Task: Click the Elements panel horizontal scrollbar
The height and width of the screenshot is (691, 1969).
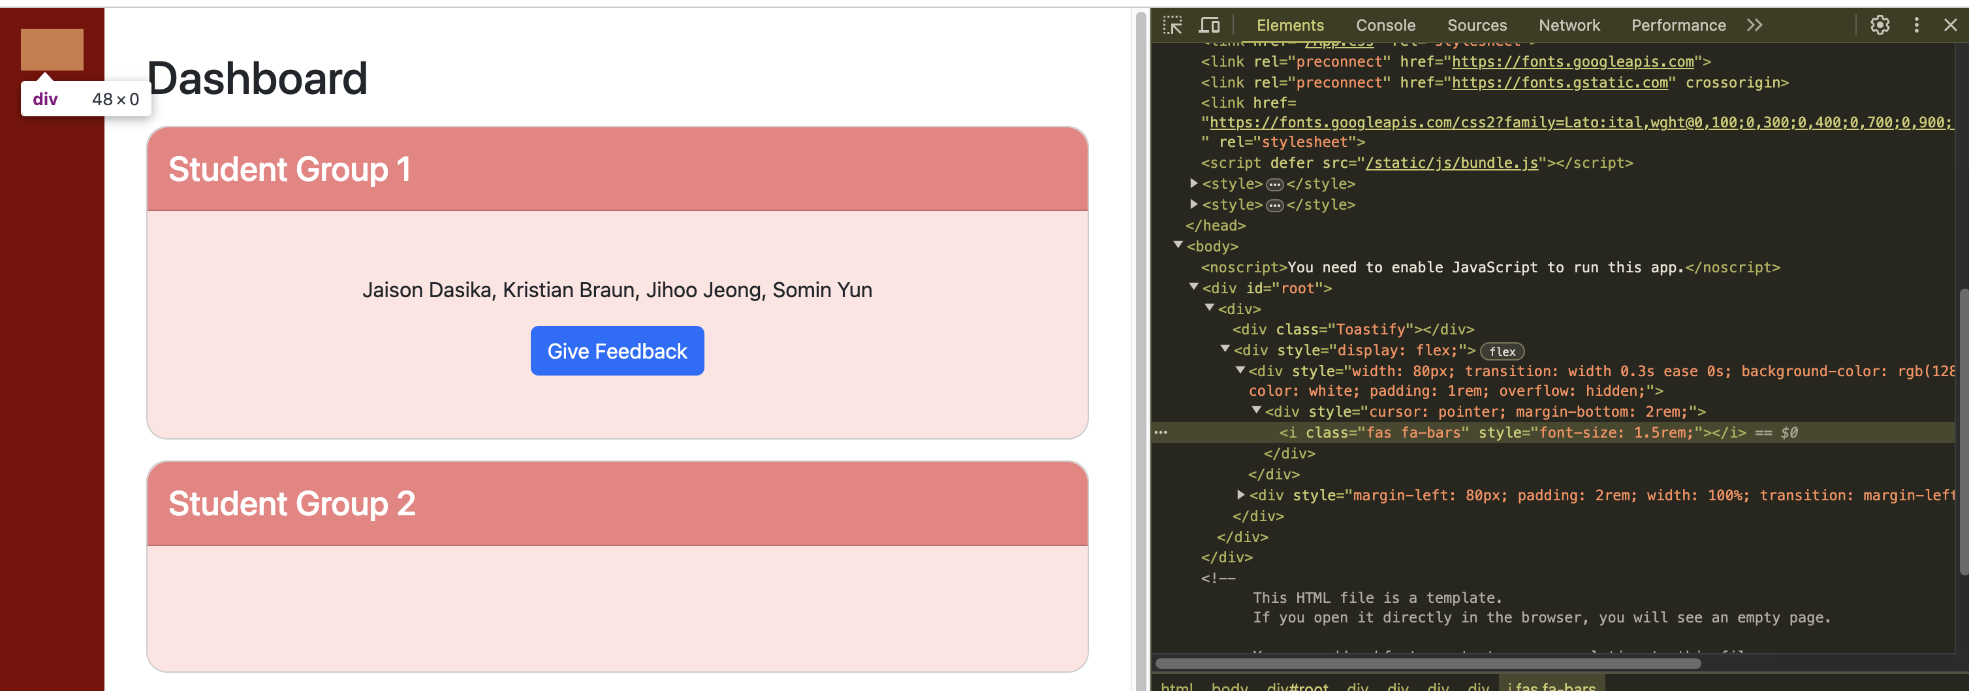Action: point(1428,663)
